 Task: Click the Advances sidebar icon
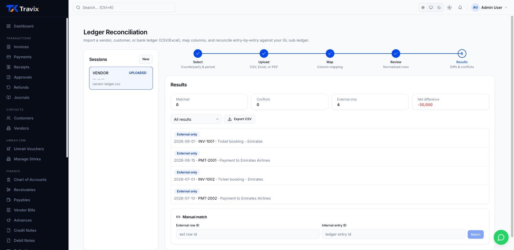tap(9, 220)
